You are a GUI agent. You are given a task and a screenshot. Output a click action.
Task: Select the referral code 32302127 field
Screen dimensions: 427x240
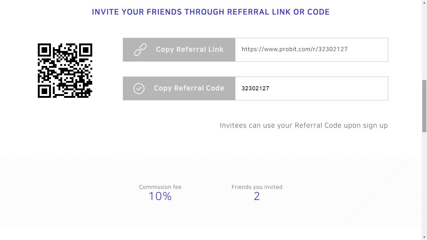pyautogui.click(x=312, y=88)
